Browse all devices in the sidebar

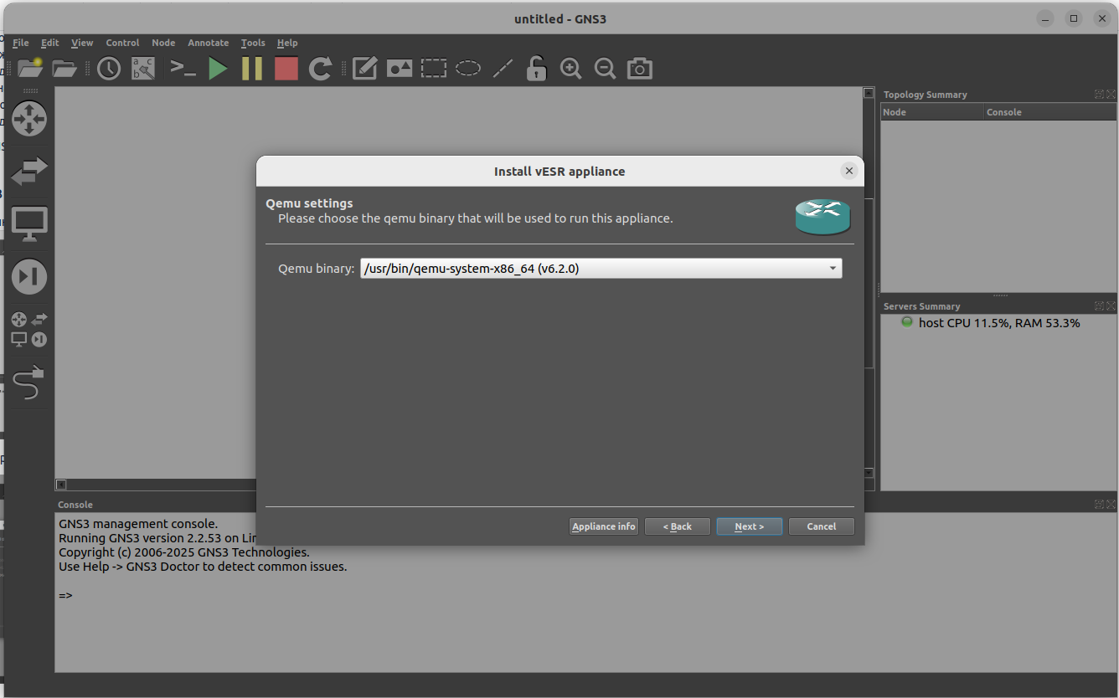[29, 329]
